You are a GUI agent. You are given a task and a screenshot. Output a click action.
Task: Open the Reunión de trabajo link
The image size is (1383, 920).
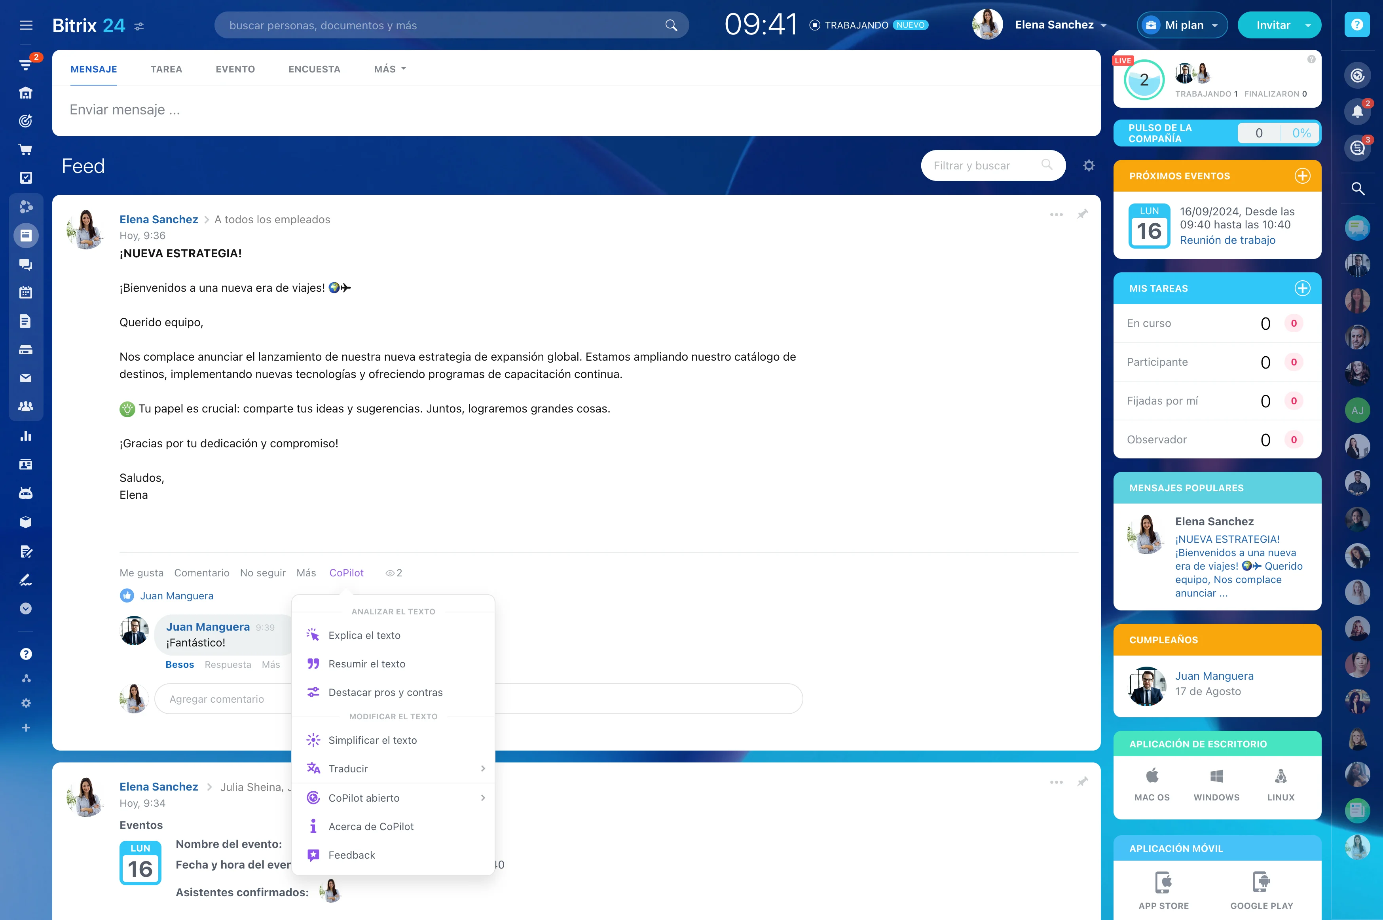[1227, 240]
